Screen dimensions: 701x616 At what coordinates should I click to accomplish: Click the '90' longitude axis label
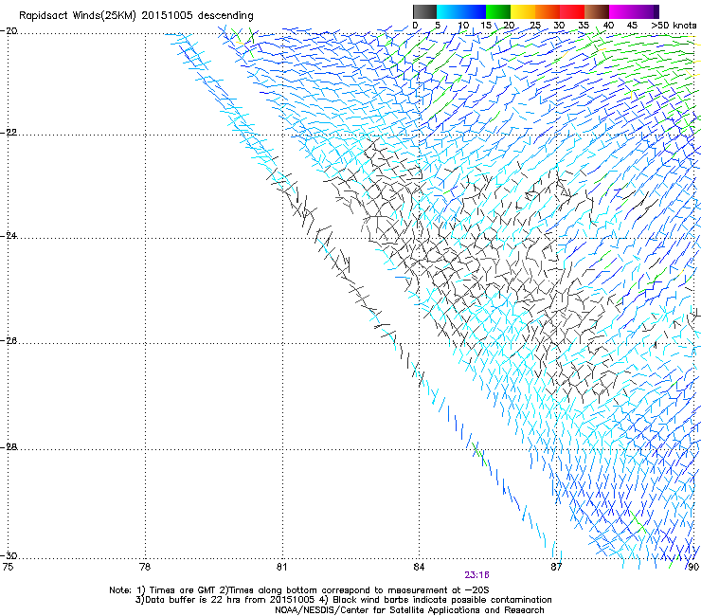[x=693, y=567]
